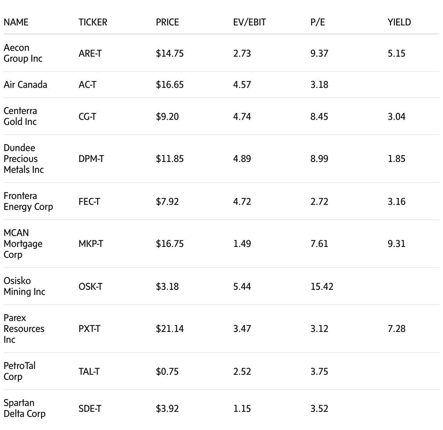Click the NAME column header

pos(16,22)
